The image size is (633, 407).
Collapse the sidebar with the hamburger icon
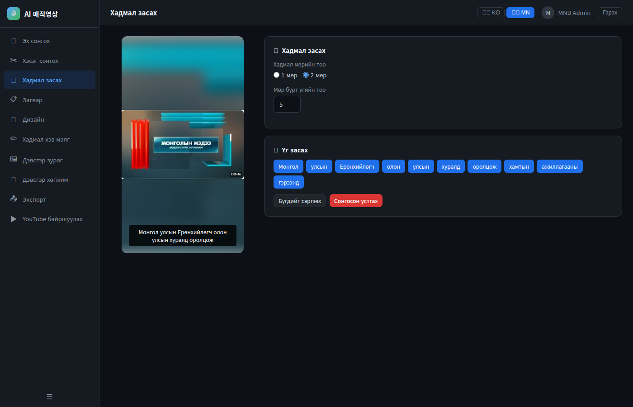tap(49, 397)
